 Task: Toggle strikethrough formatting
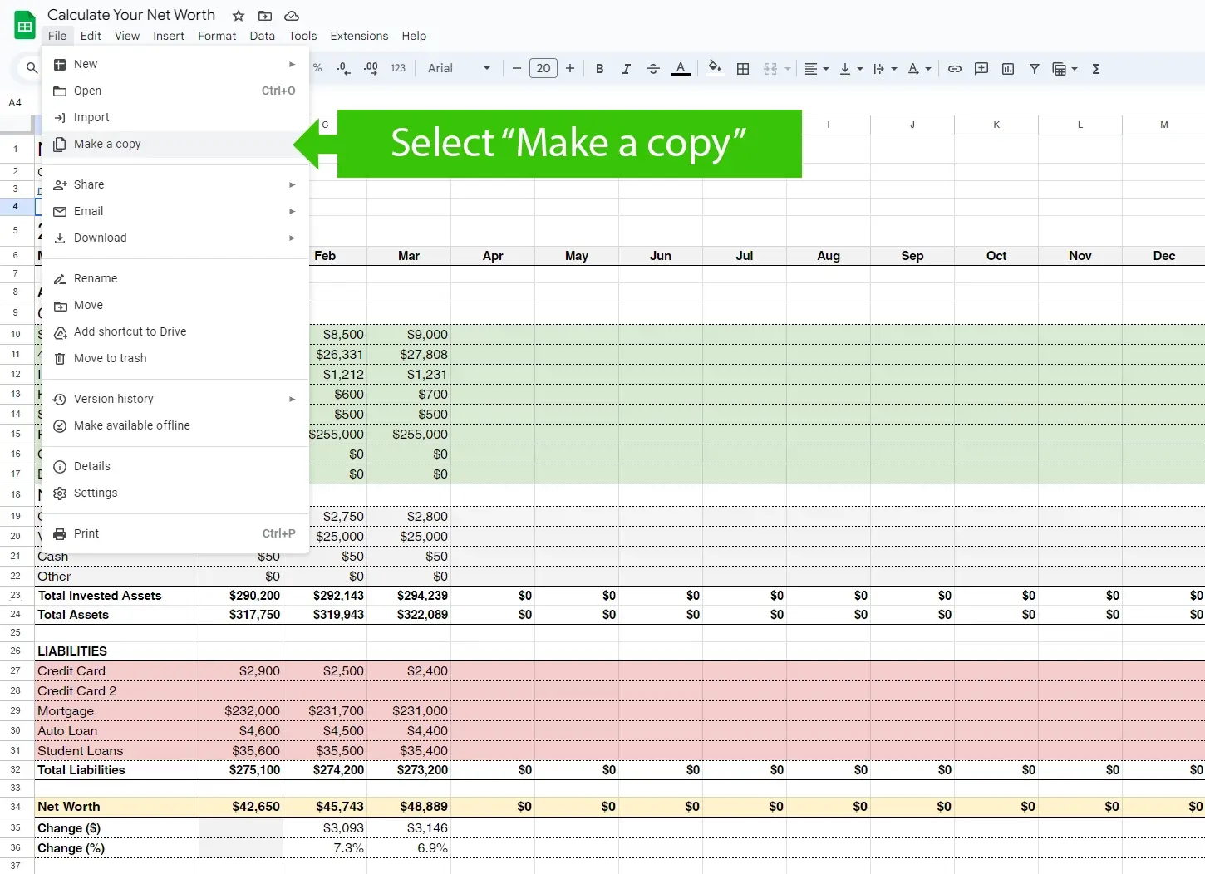pos(653,68)
